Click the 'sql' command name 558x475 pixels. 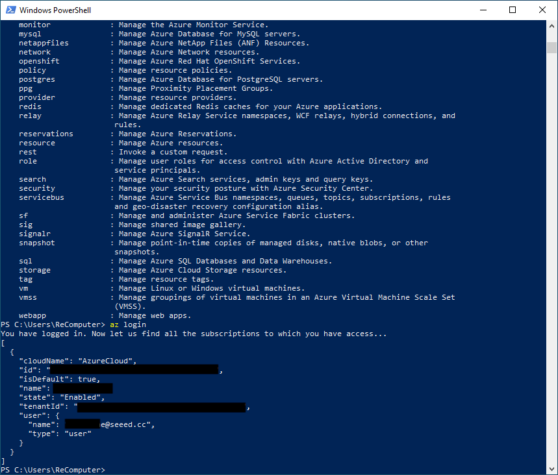pos(25,261)
